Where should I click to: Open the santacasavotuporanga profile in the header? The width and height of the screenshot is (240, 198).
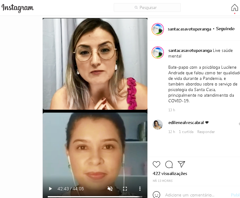click(x=189, y=29)
